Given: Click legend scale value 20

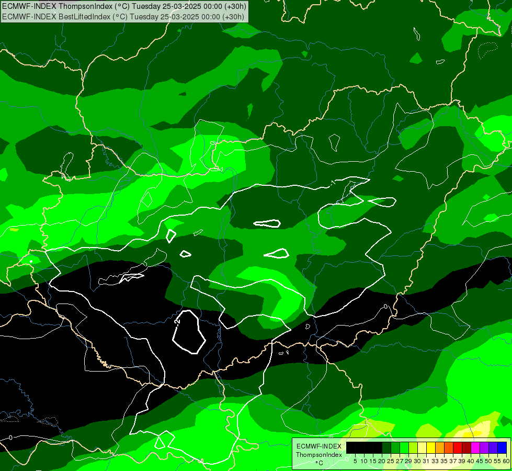Looking at the screenshot, I should (382, 461).
